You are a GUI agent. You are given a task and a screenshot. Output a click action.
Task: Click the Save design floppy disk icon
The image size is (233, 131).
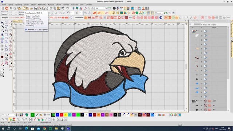(36, 8)
